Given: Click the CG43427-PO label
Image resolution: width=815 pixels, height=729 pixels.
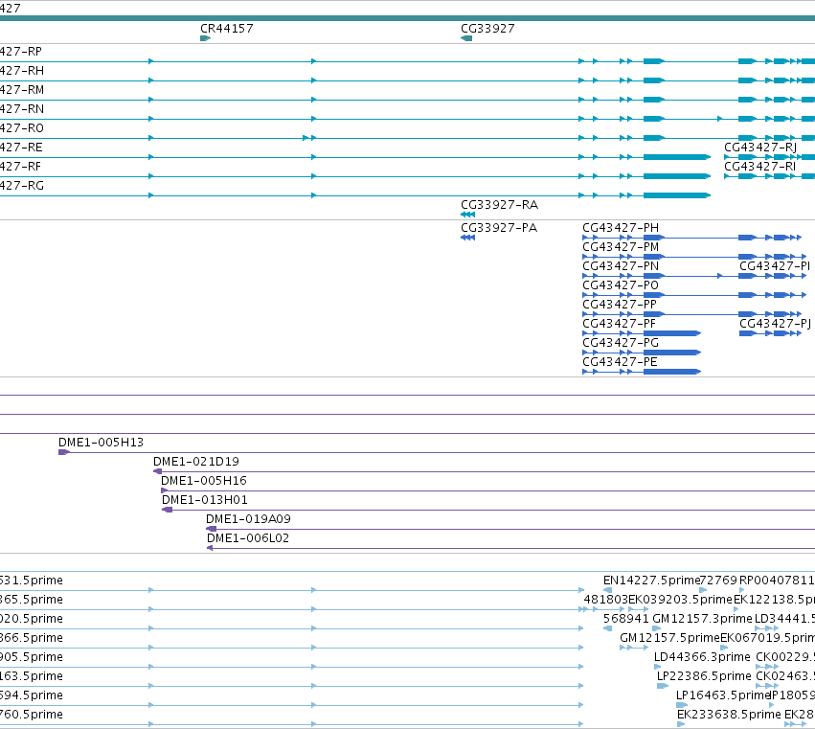Looking at the screenshot, I should pos(621,285).
